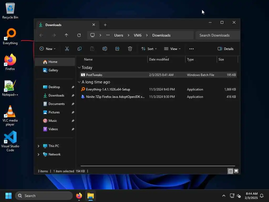Collapse the A long time ago group
The image size is (269, 202).
[x=79, y=82]
